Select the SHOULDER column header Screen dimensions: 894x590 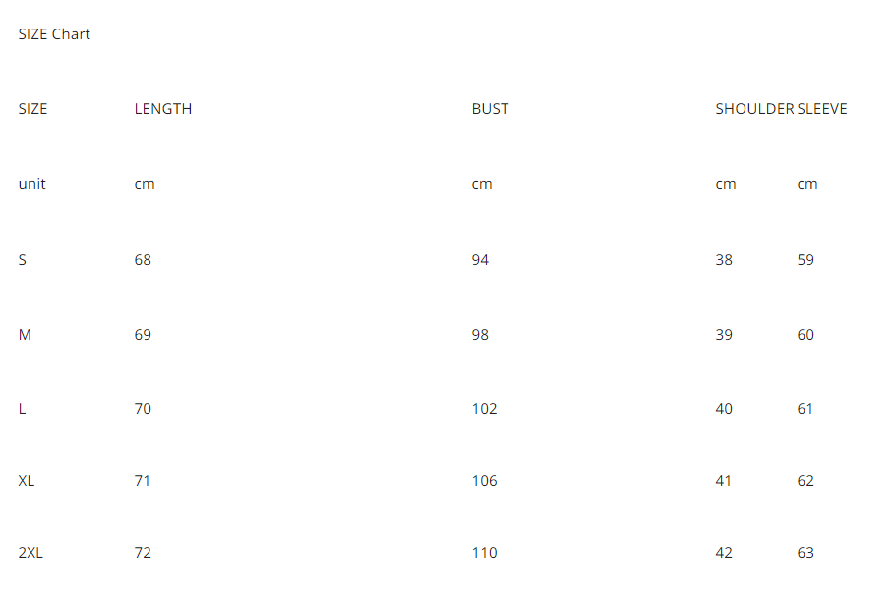point(754,109)
